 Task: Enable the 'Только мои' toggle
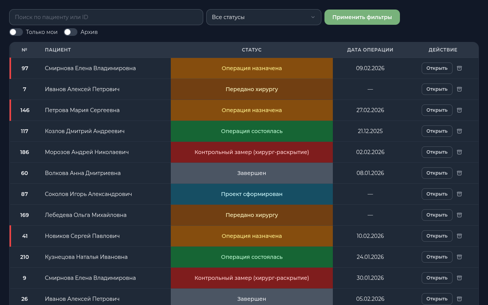[16, 32]
